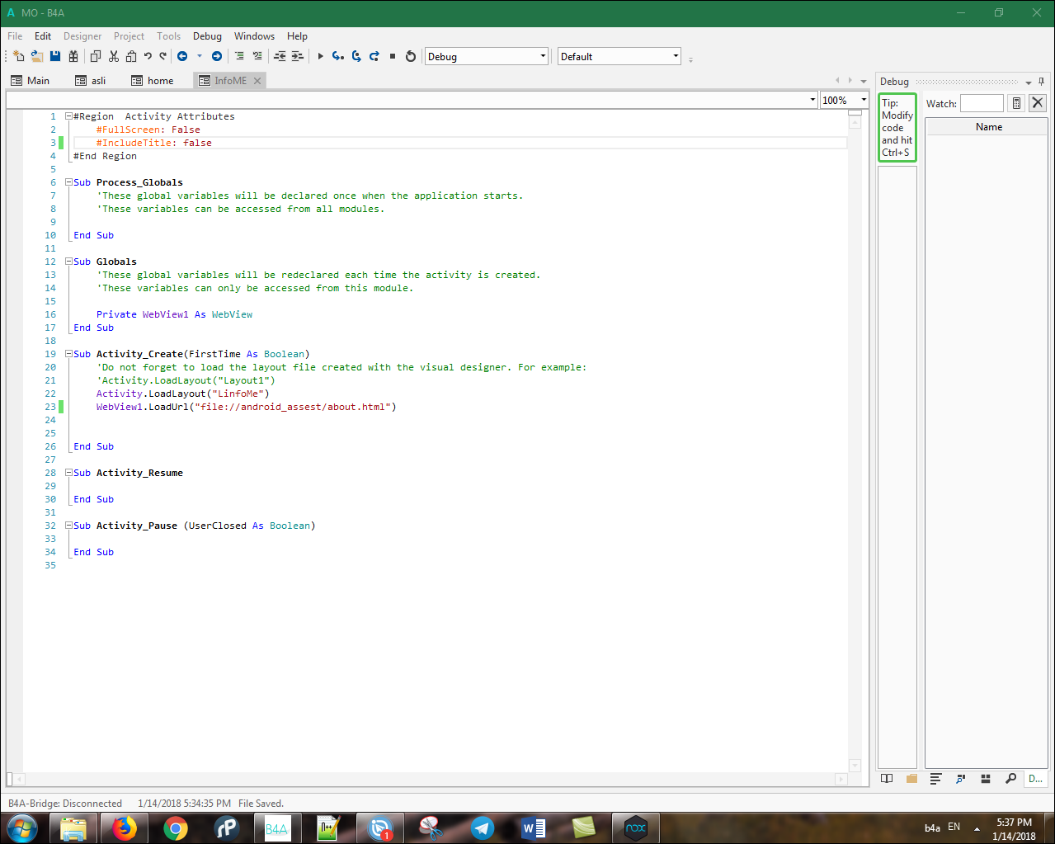Open the magnifier search tab icon
Viewport: 1055px width, 844px height.
[1010, 779]
